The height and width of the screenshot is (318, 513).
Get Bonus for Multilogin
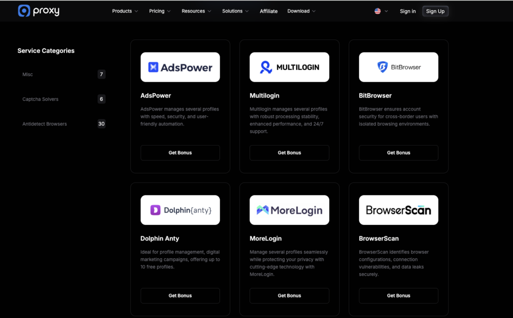pos(289,153)
